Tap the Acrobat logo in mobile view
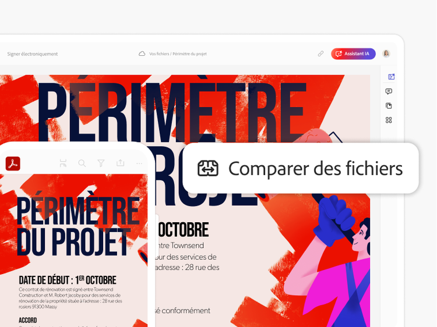The height and width of the screenshot is (327, 437). coord(13,163)
